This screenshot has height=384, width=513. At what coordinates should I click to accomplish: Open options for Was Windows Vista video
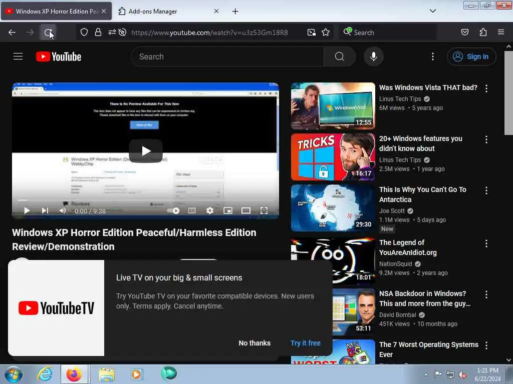click(x=486, y=88)
